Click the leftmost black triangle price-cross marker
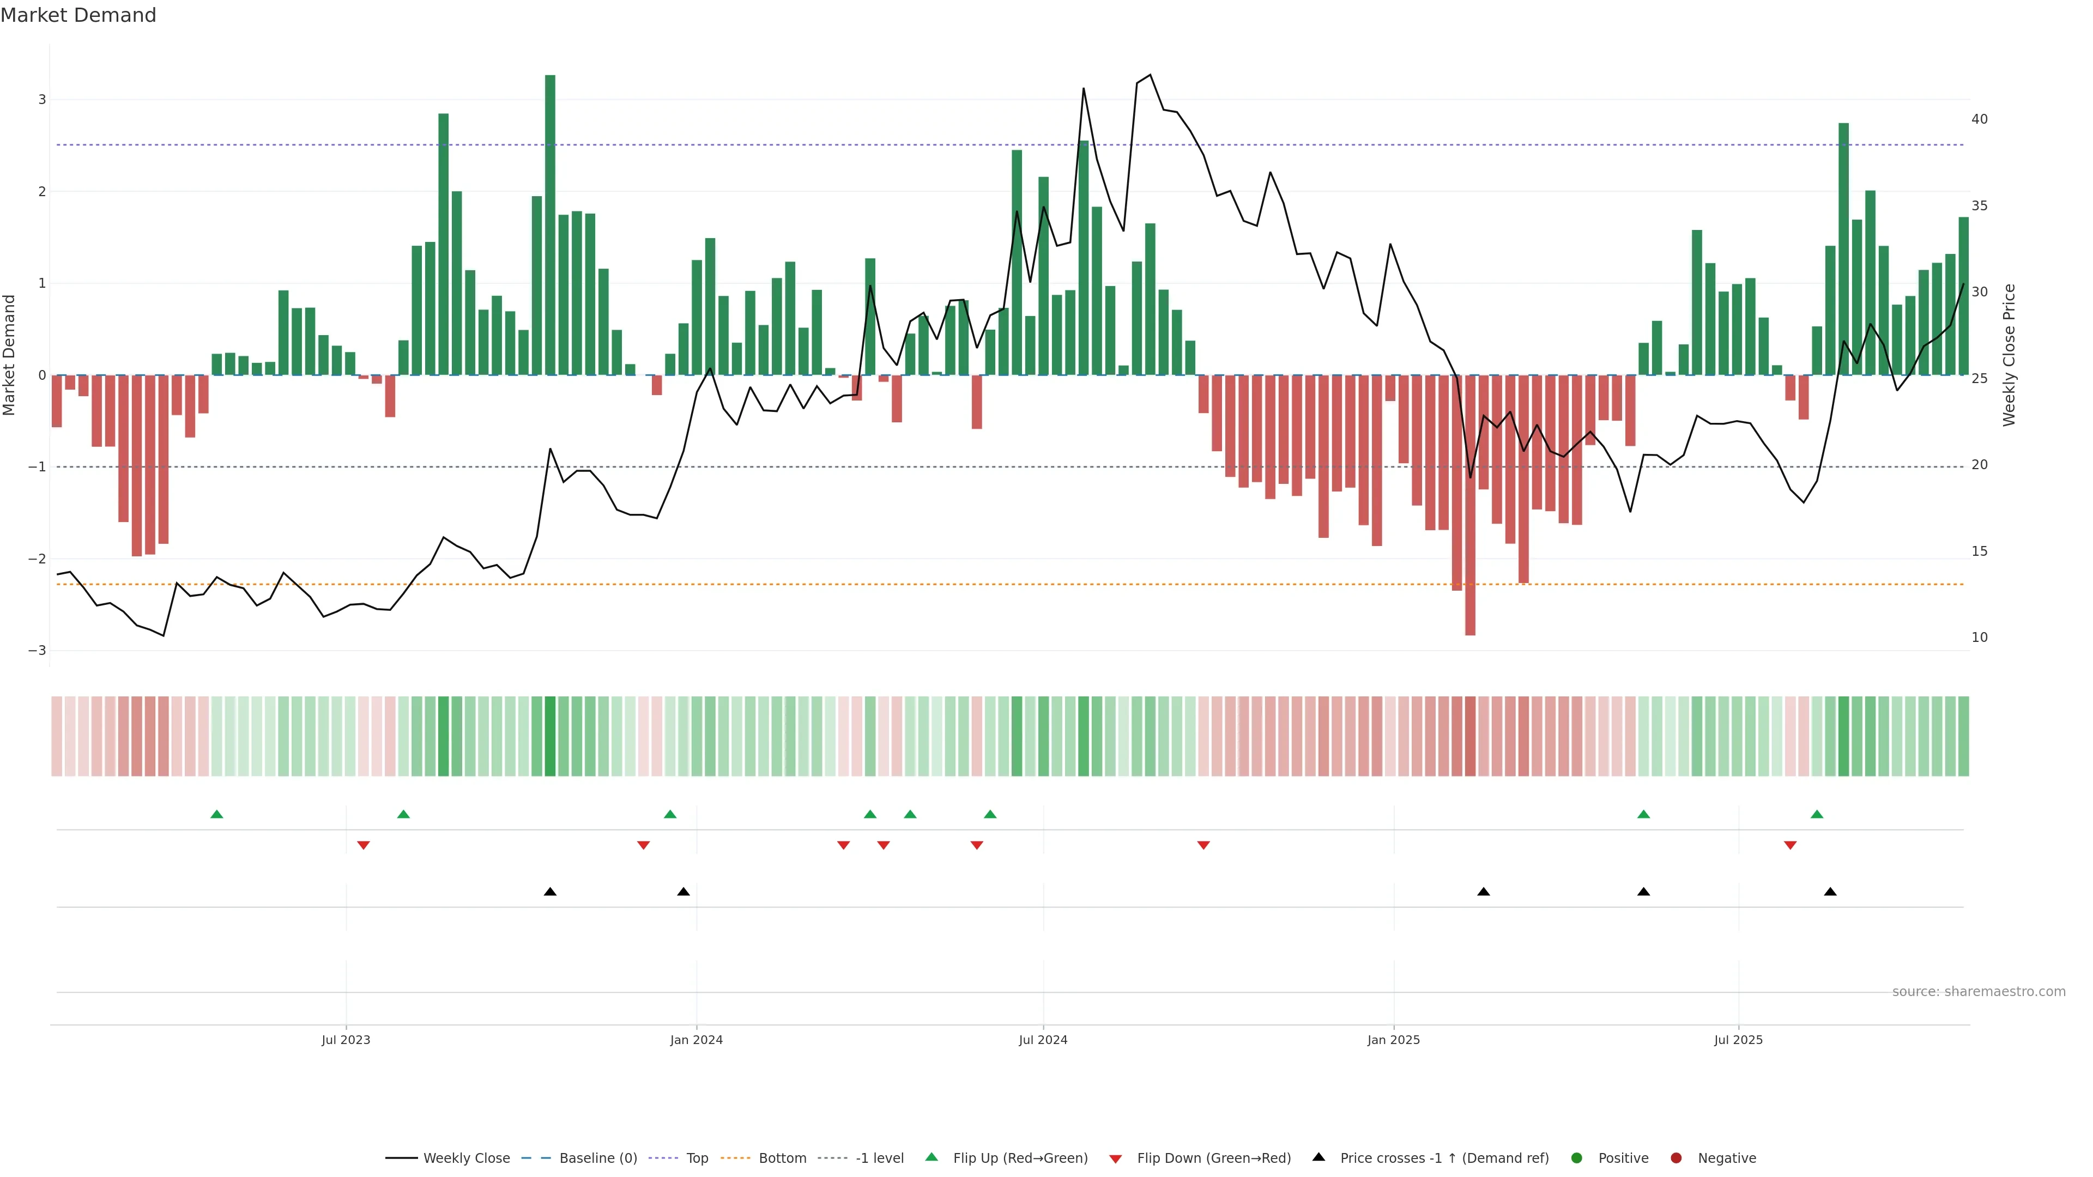Screen dimensions: 2093x1177 click(550, 892)
